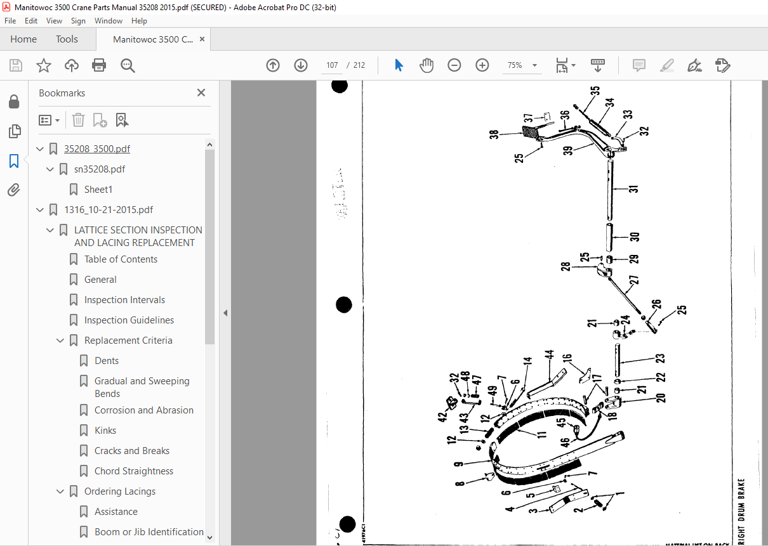Collapse the Ordering Lacings bookmark
Screen dimensions: 768x546
(x=61, y=491)
